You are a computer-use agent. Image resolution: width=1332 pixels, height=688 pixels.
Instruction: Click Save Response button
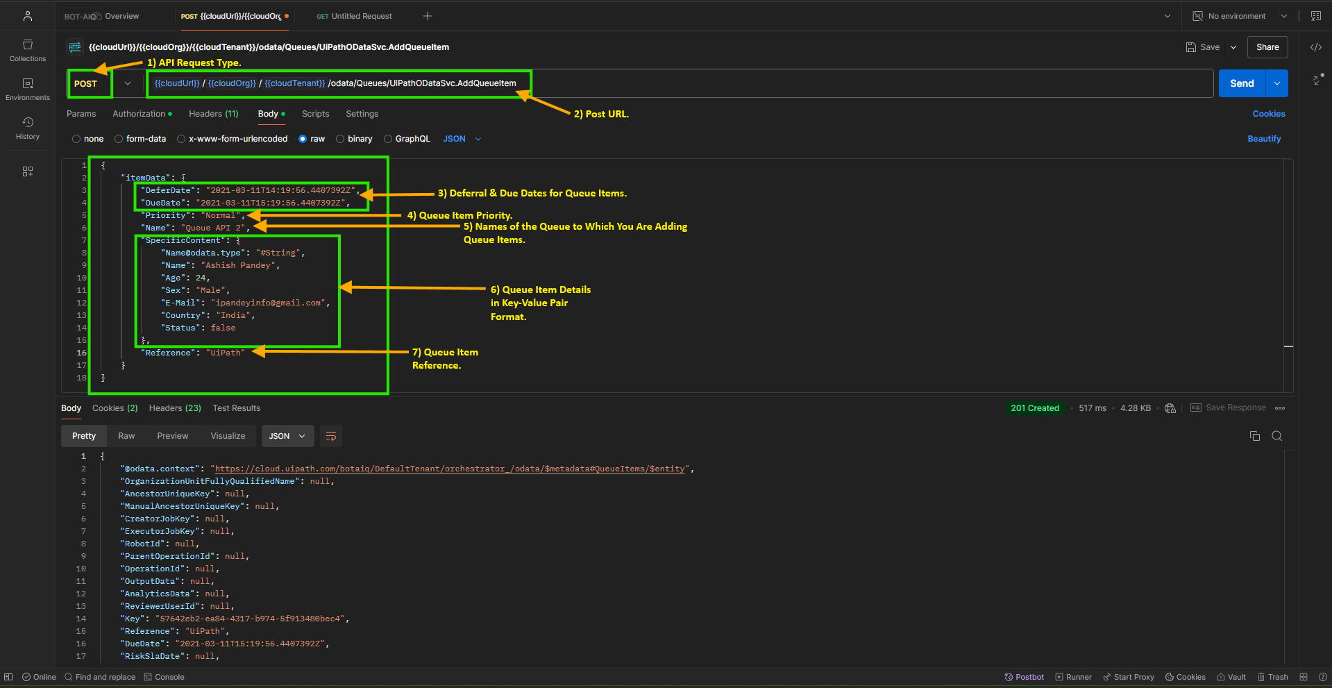1228,408
